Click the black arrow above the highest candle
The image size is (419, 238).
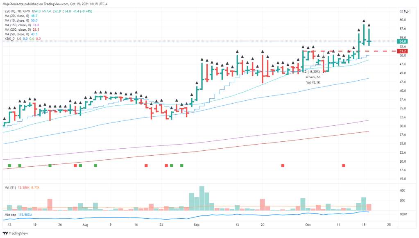click(364, 20)
